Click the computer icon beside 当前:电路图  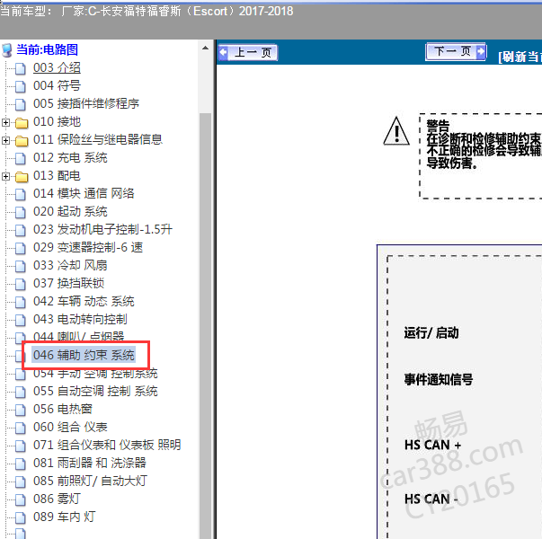[x=7, y=50]
